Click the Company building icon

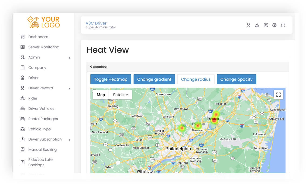tap(23, 68)
